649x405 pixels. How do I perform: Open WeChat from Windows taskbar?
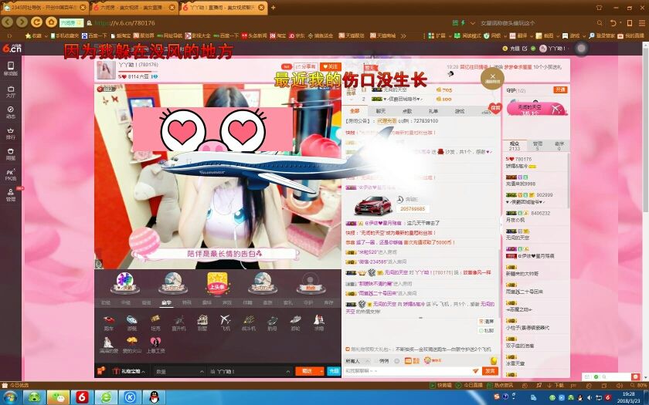point(59,397)
